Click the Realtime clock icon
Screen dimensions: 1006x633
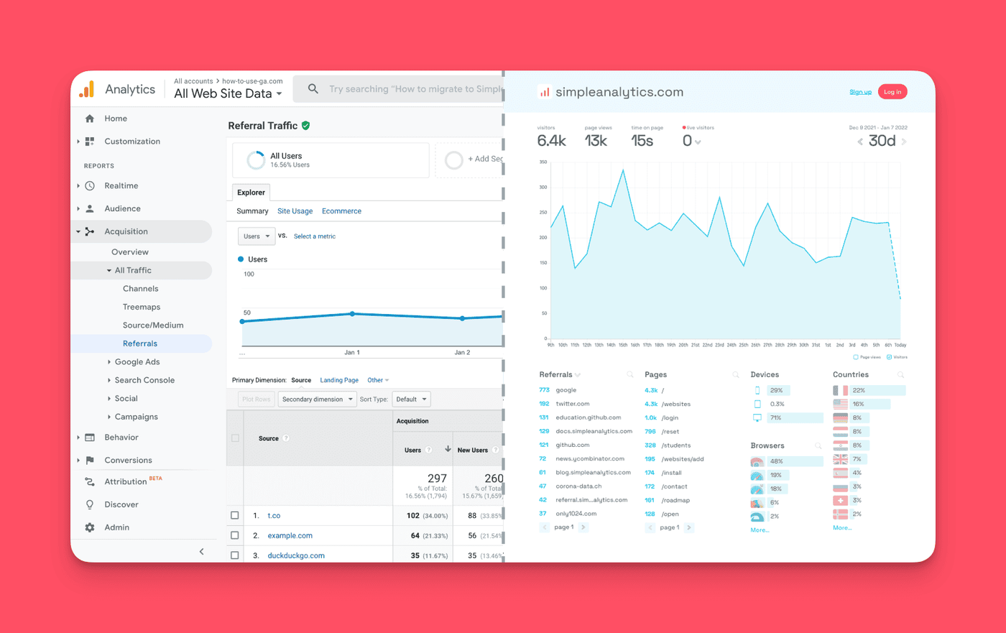90,186
